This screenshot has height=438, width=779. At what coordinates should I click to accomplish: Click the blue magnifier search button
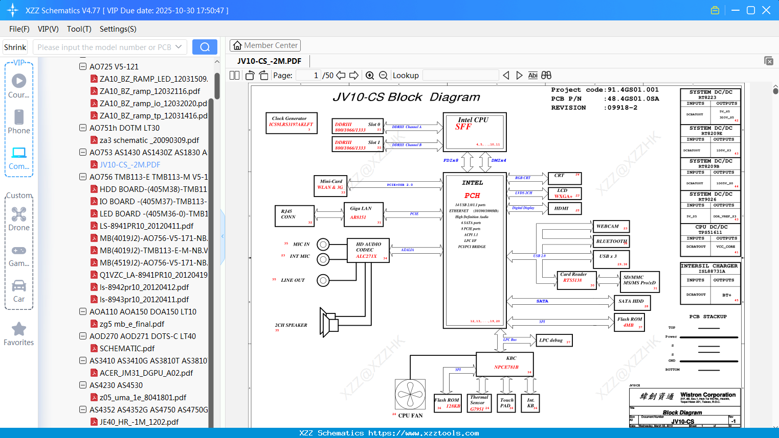click(x=205, y=47)
